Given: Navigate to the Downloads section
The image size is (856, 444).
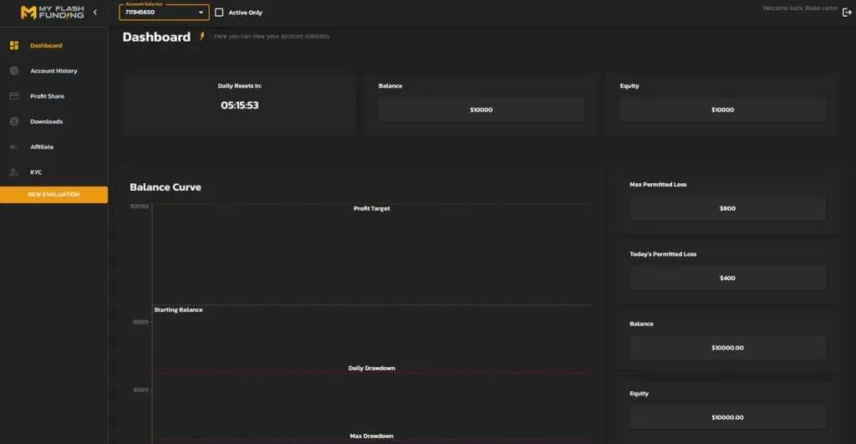Looking at the screenshot, I should 46,121.
